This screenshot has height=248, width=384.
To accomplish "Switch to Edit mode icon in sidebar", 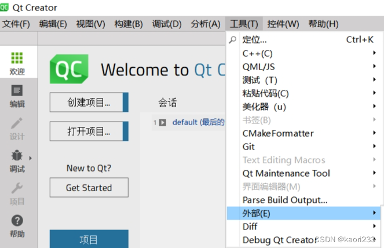I will pyautogui.click(x=17, y=90).
